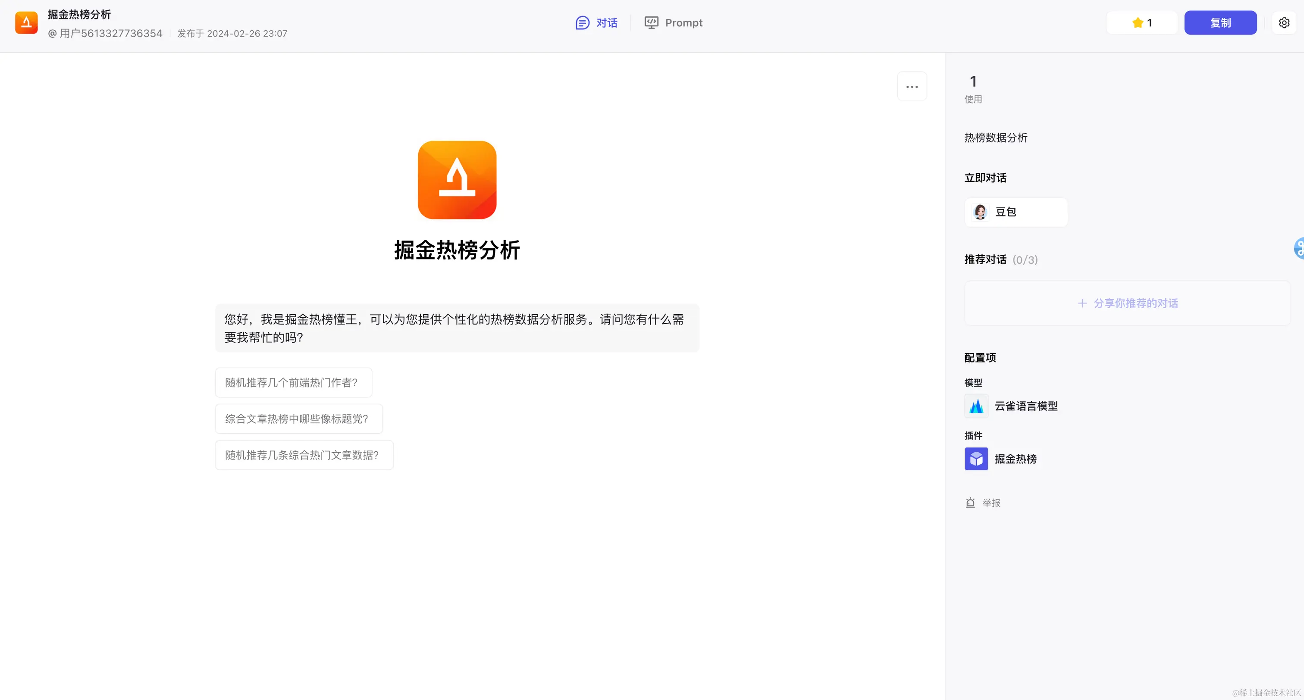Switch to the 对话 tab
1304x700 pixels.
point(597,23)
